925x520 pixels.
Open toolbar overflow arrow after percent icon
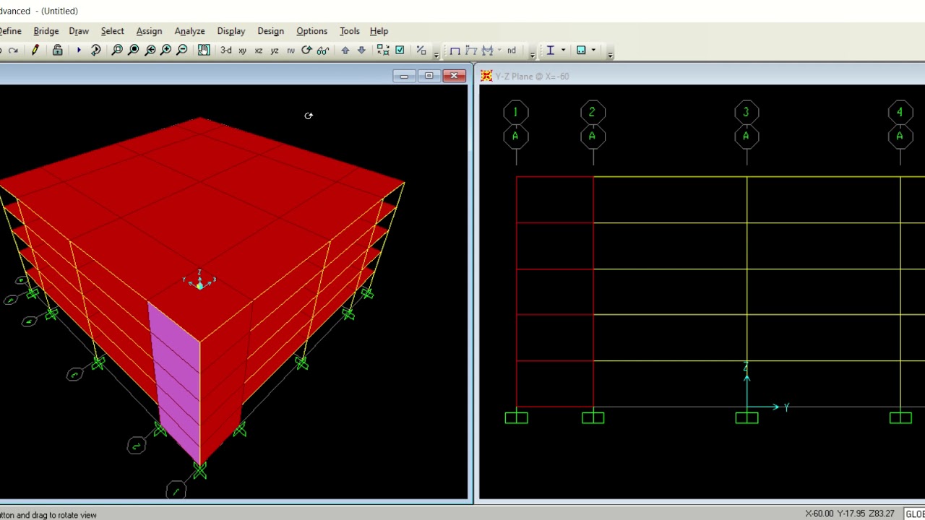click(x=436, y=54)
